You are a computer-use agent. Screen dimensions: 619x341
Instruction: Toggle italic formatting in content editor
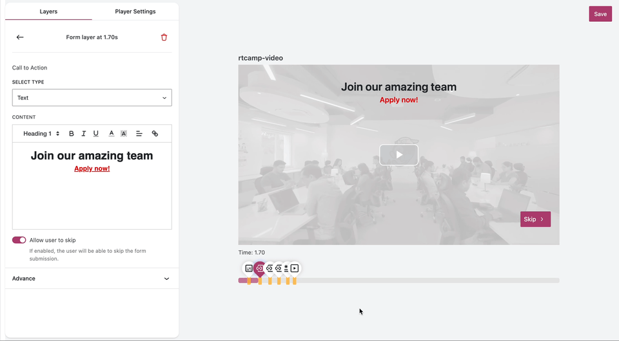click(84, 134)
